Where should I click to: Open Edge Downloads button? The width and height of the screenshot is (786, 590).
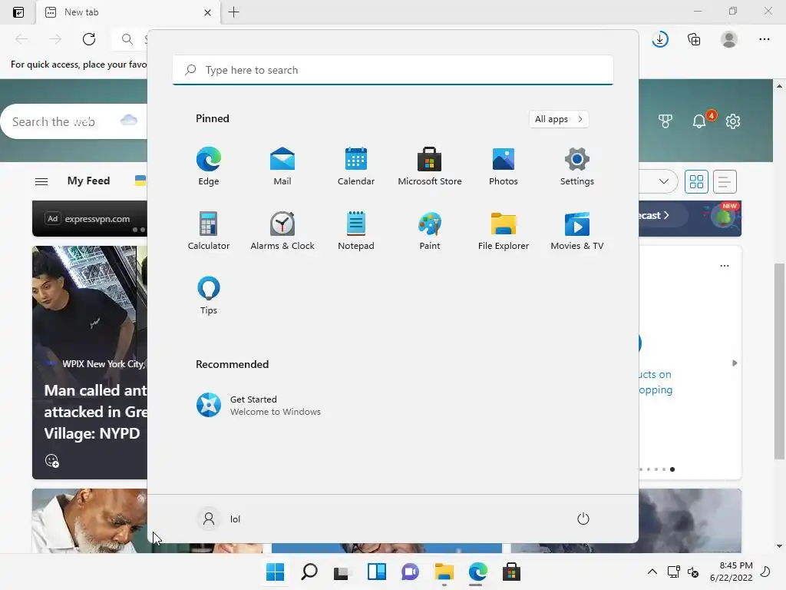(659, 39)
